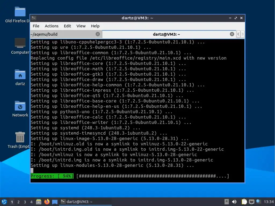The image size is (275, 206).
Task: Open the Actions menu in terminal
Action: pos(52,26)
